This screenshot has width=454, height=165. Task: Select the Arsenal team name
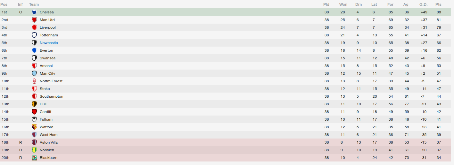tap(46, 66)
